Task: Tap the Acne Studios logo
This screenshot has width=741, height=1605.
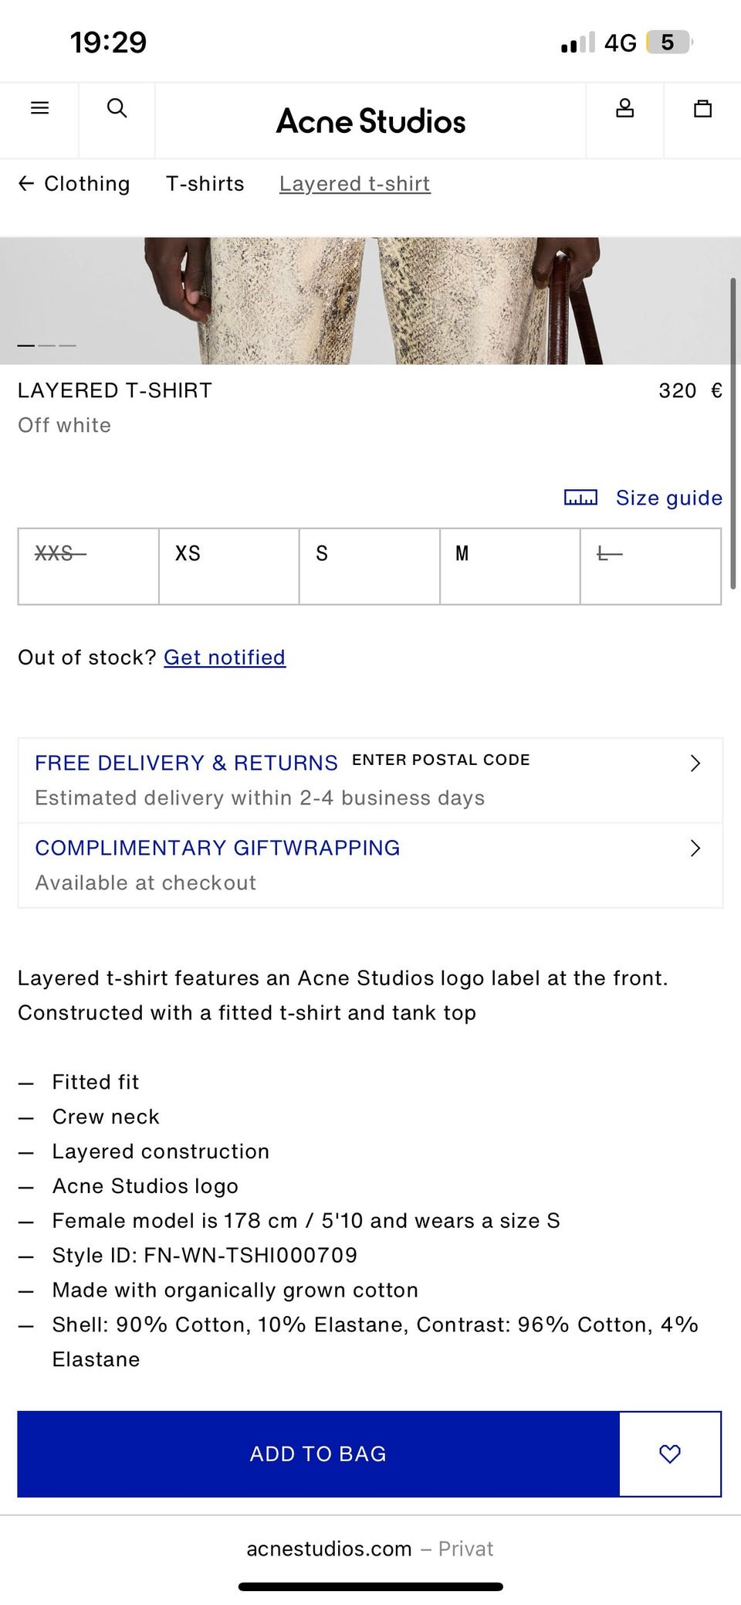Action: coord(370,121)
